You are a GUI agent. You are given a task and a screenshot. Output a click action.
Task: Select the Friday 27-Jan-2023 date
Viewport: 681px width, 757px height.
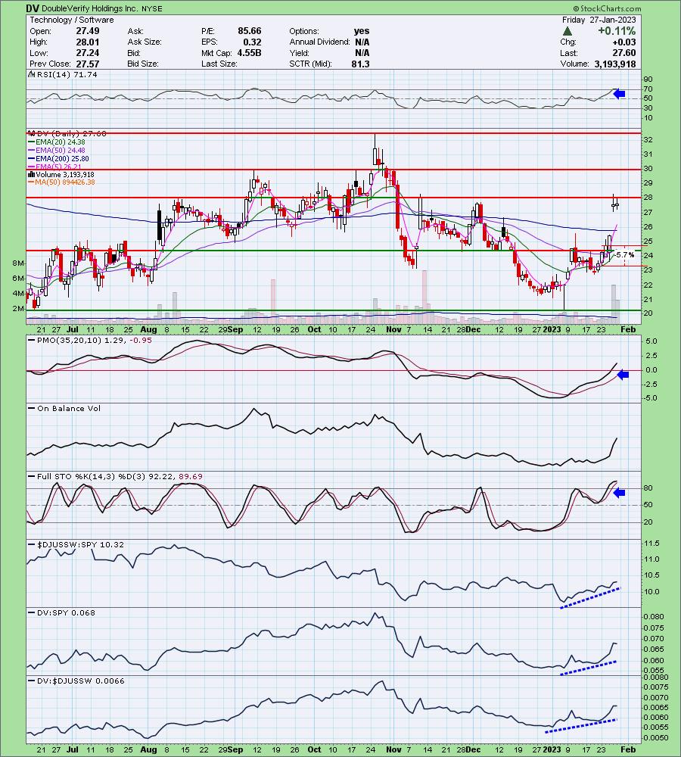[x=599, y=20]
